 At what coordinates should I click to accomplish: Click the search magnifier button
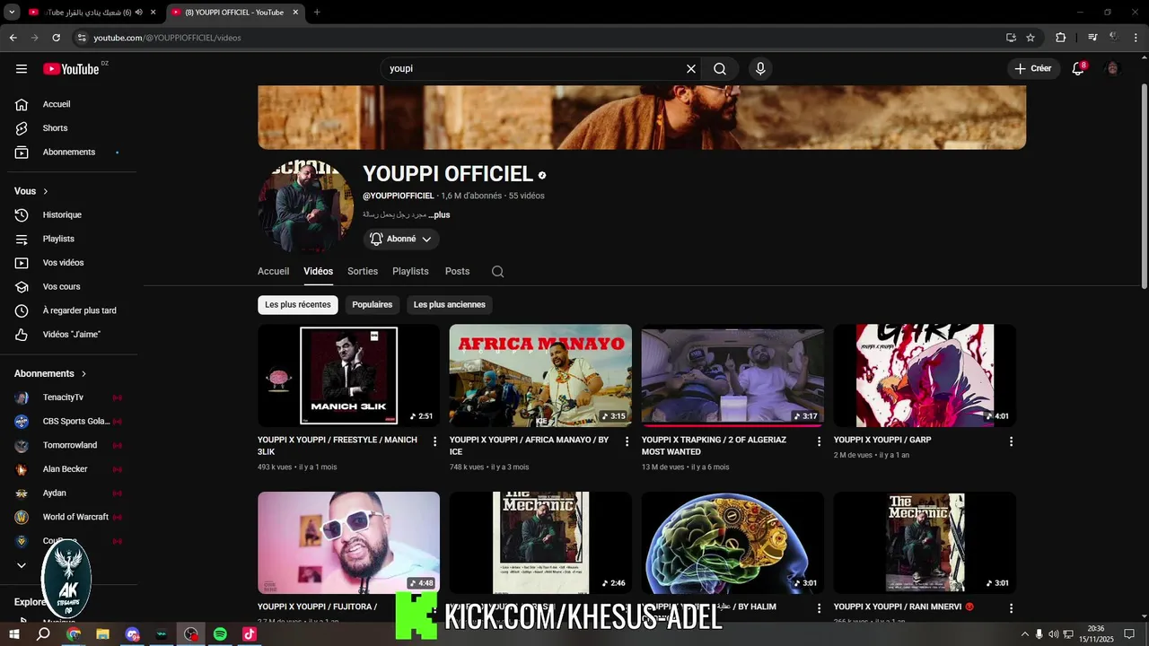tap(720, 69)
